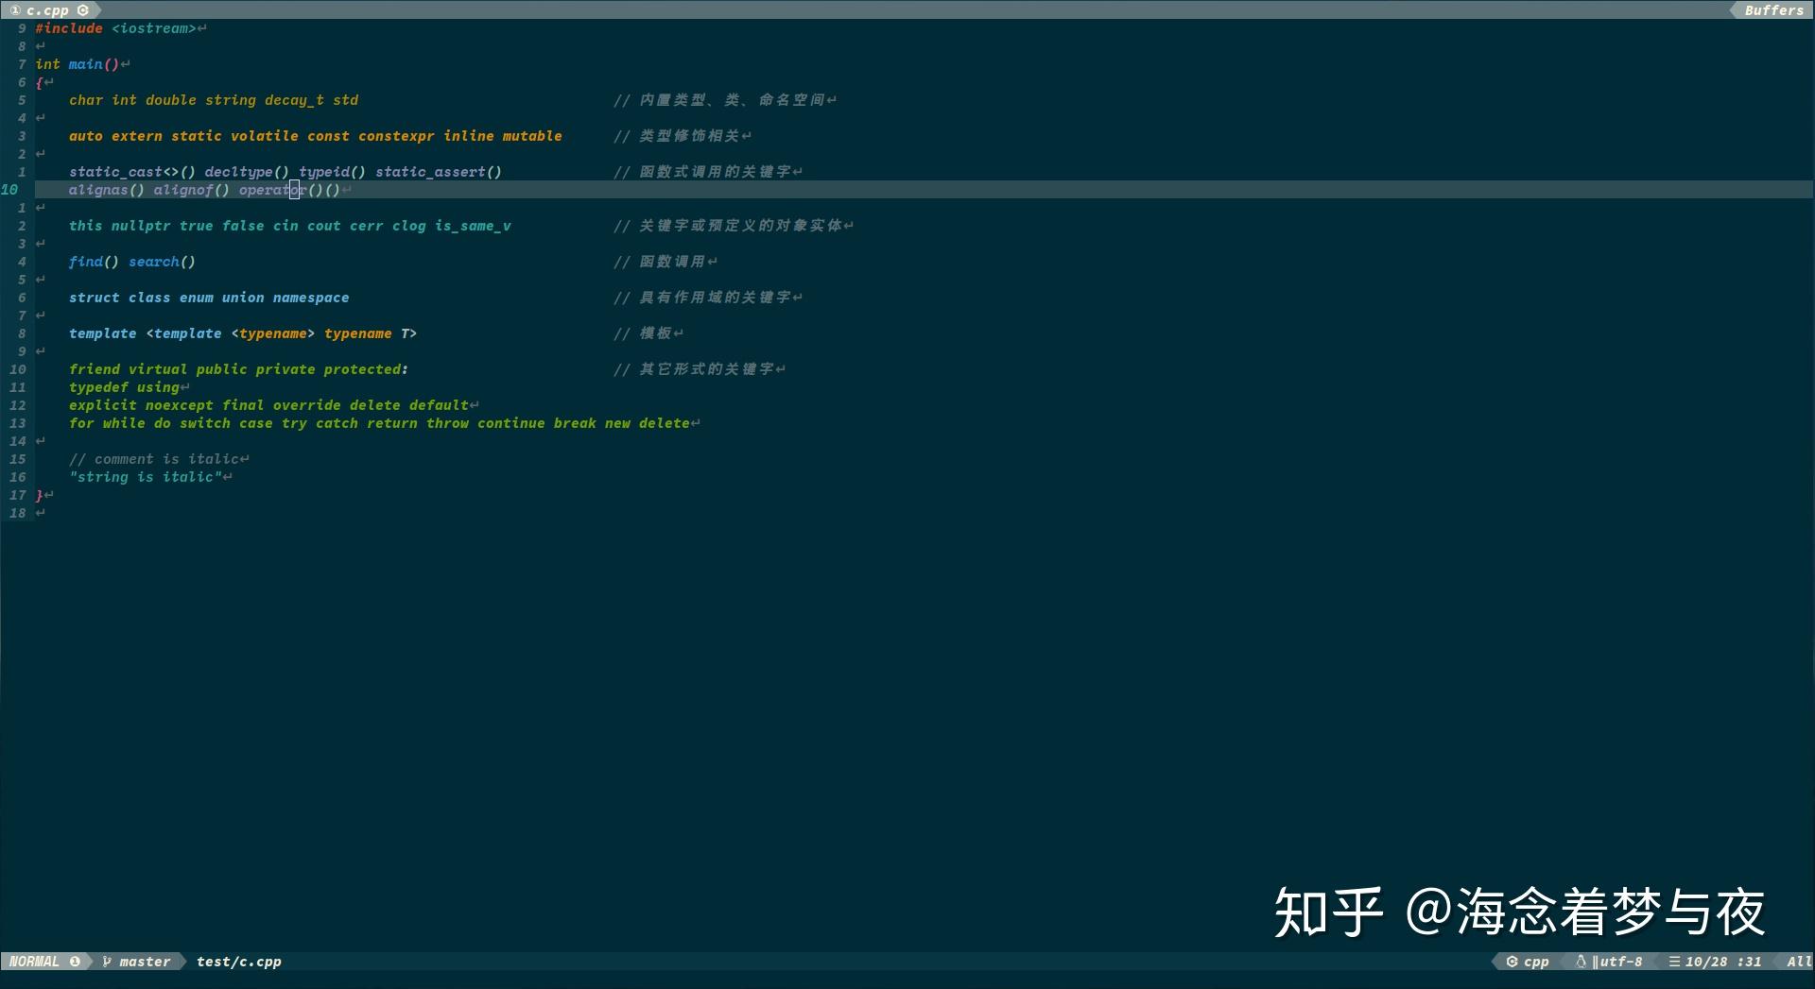Click the double-bar icon before utf-8
This screenshot has width=1815, height=989.
click(x=1597, y=962)
